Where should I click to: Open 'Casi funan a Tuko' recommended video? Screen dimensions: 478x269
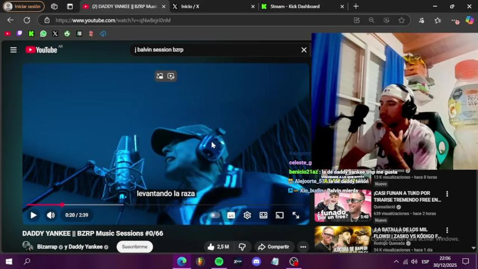pyautogui.click(x=407, y=197)
